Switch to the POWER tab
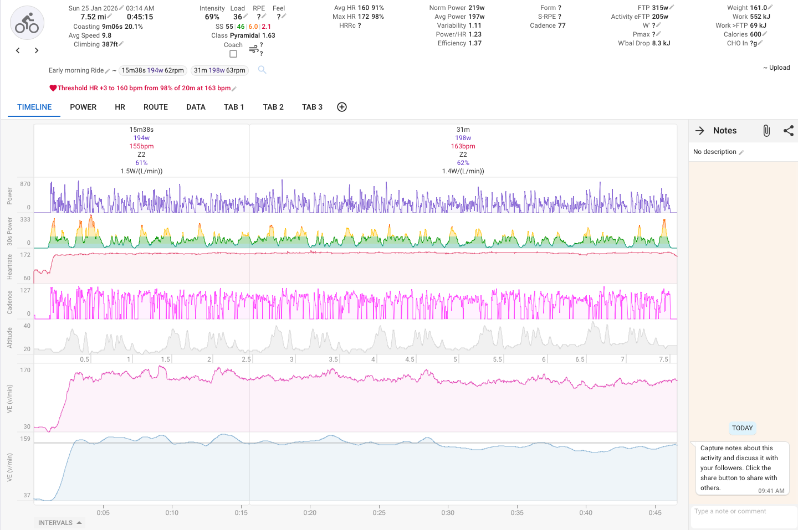 [x=83, y=107]
